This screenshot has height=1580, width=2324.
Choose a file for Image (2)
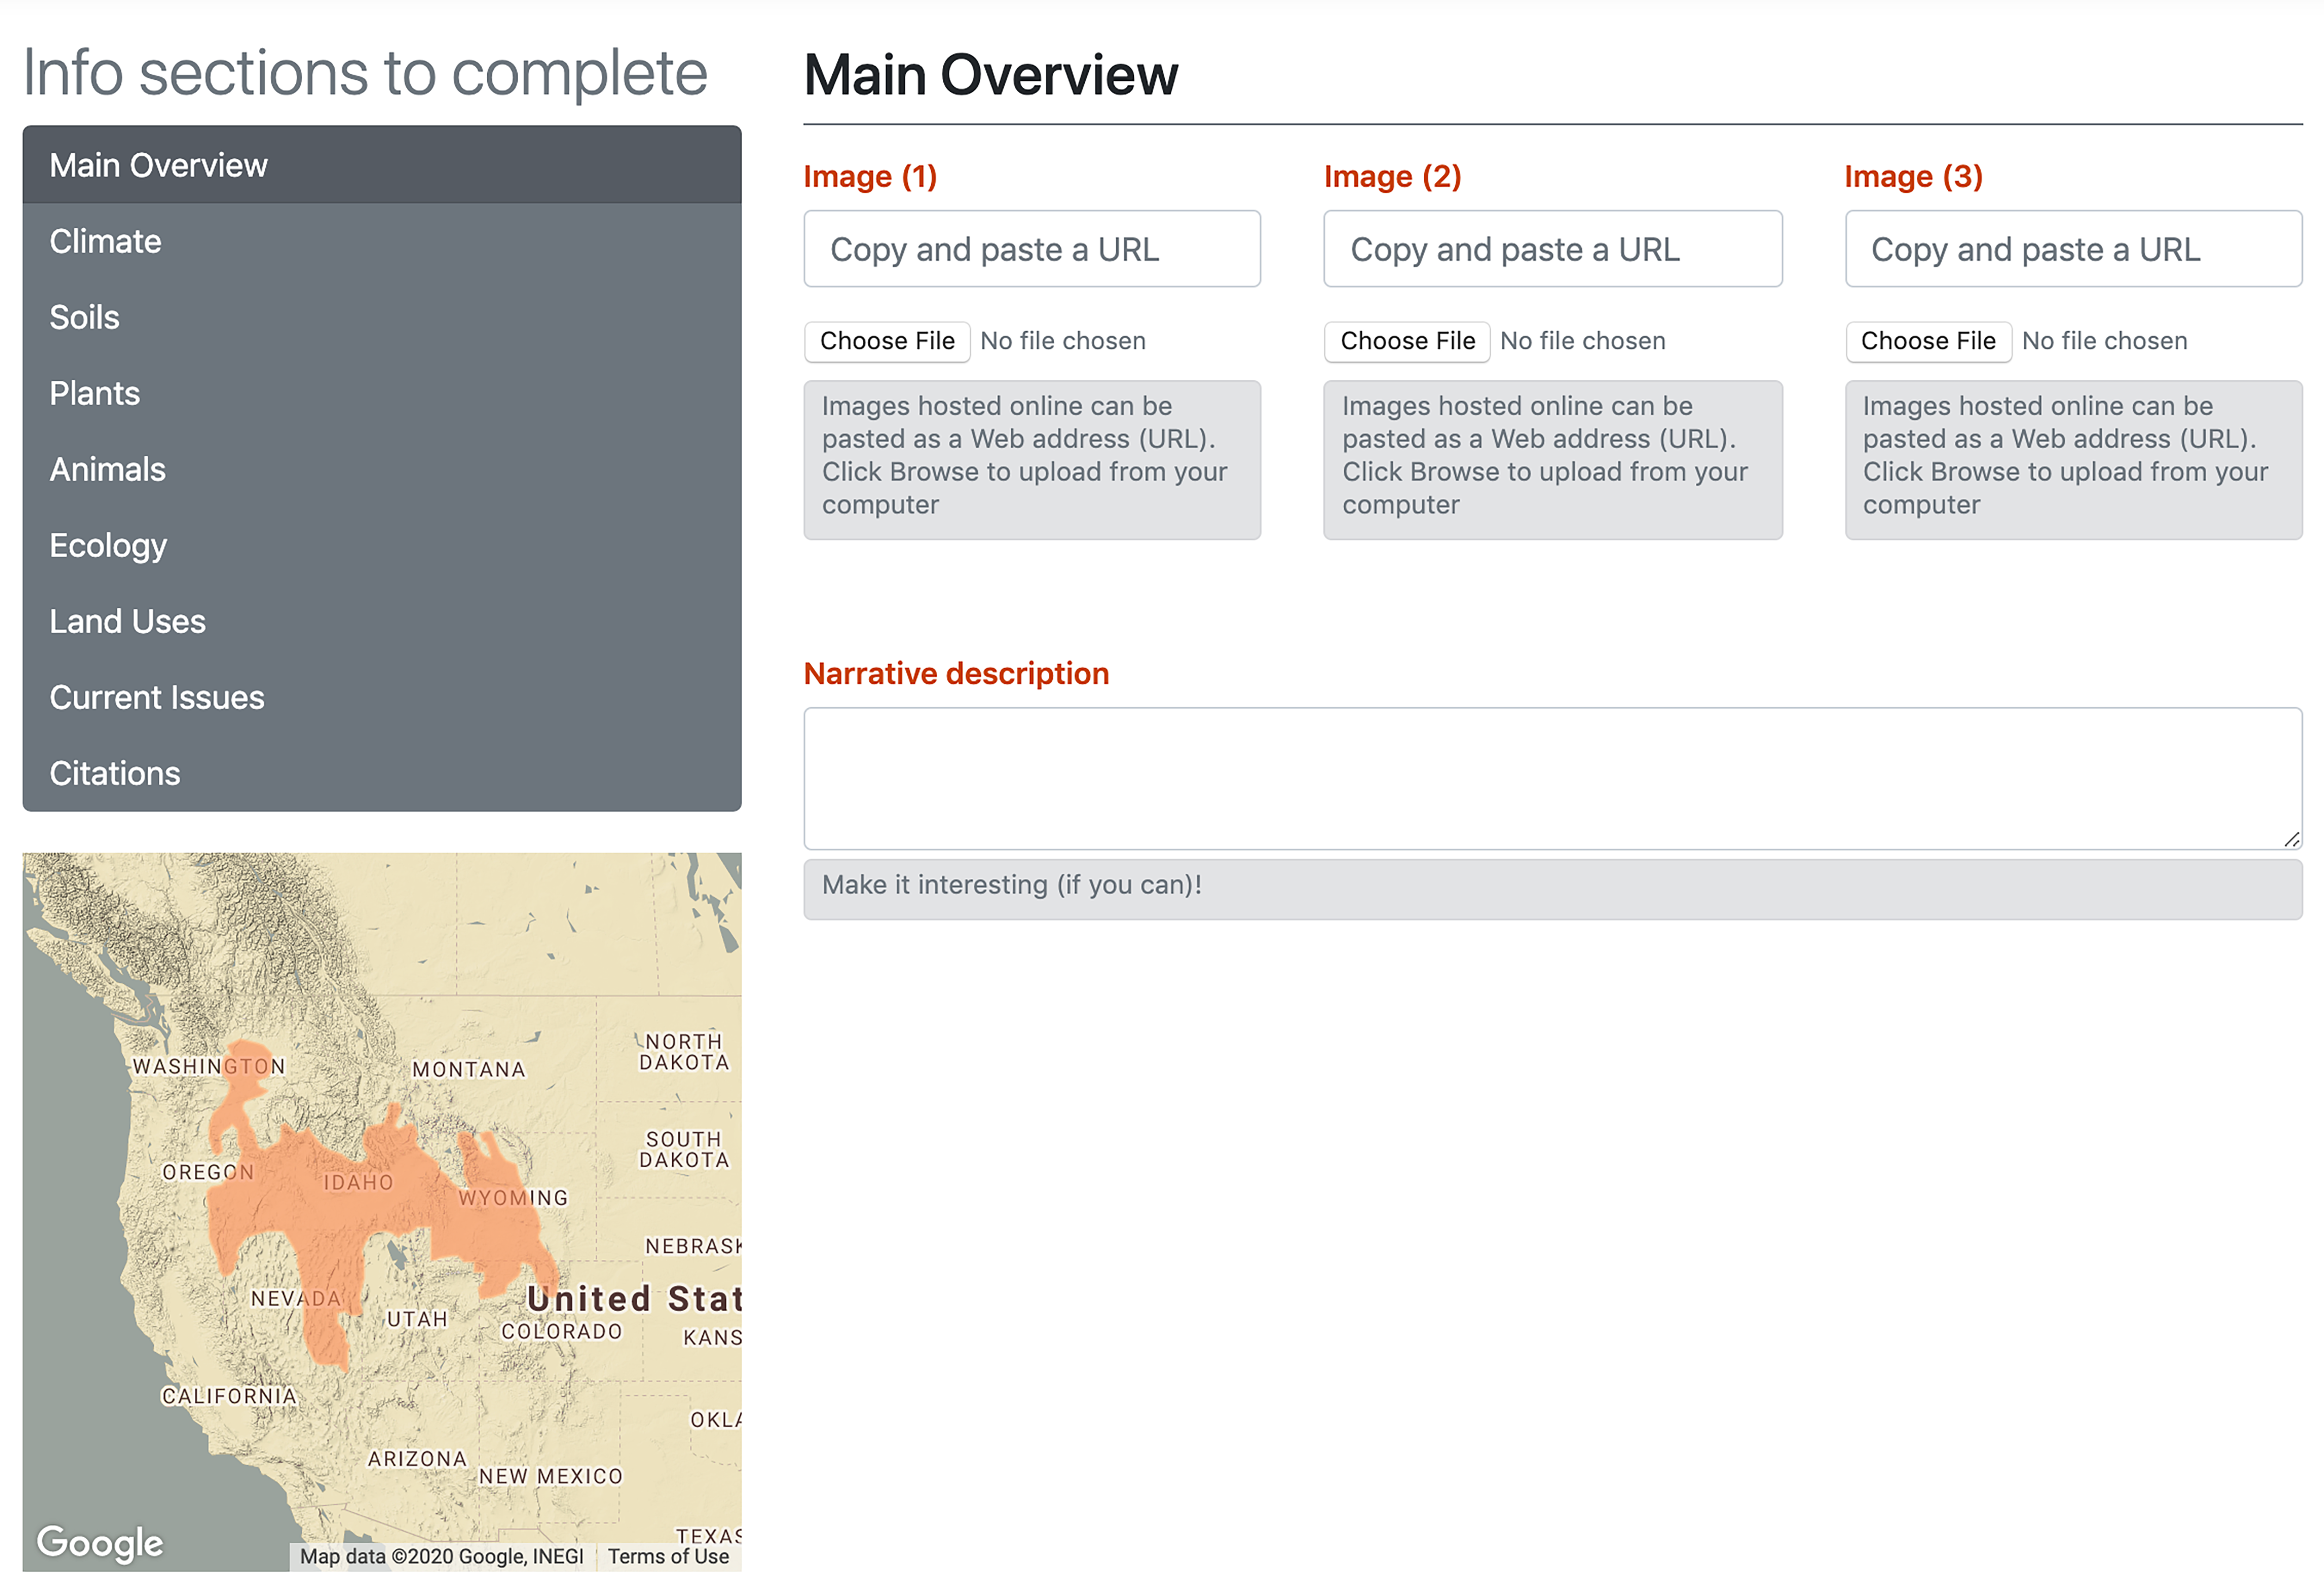point(1407,341)
